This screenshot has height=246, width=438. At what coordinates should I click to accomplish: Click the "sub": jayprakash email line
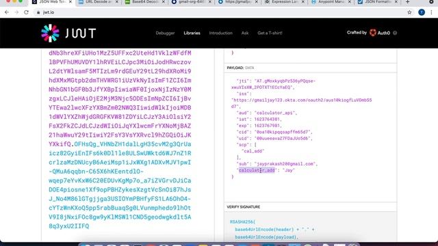click(x=276, y=164)
